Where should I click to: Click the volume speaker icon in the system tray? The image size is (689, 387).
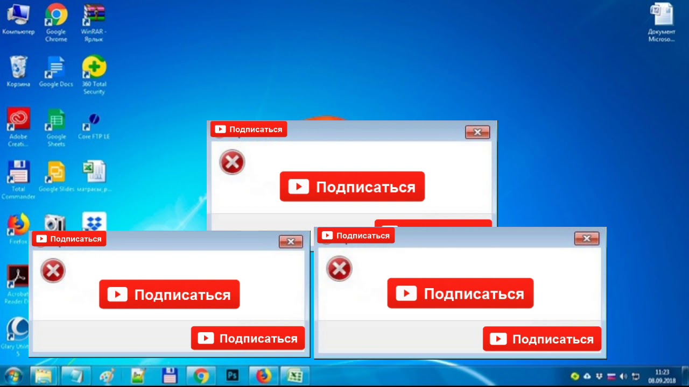tap(623, 376)
